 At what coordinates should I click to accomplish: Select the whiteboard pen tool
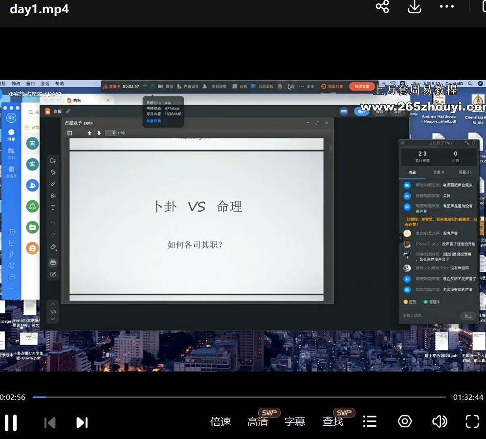pos(53,184)
